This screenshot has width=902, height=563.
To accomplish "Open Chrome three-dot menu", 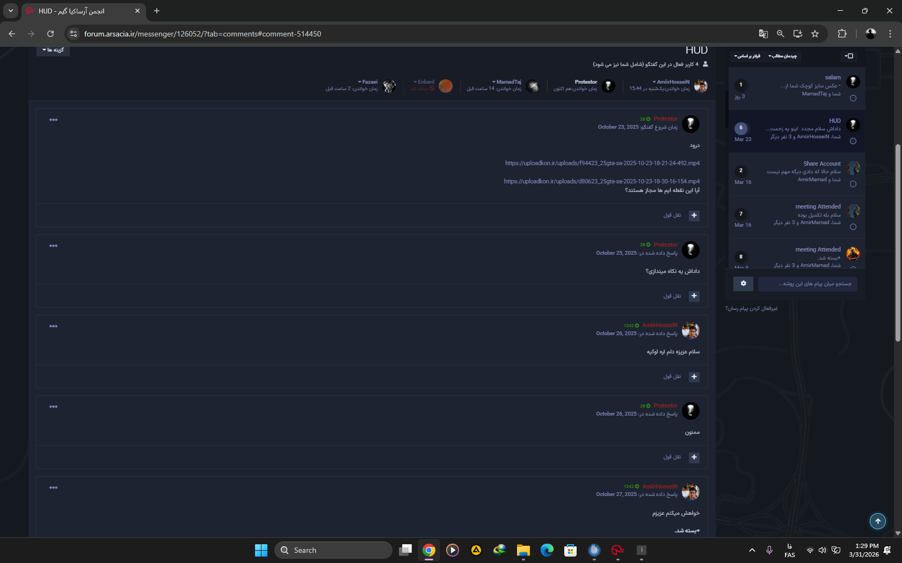I will pos(890,34).
